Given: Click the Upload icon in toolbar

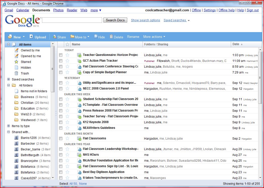Looking at the screenshot, I should pyautogui.click(x=31, y=36).
